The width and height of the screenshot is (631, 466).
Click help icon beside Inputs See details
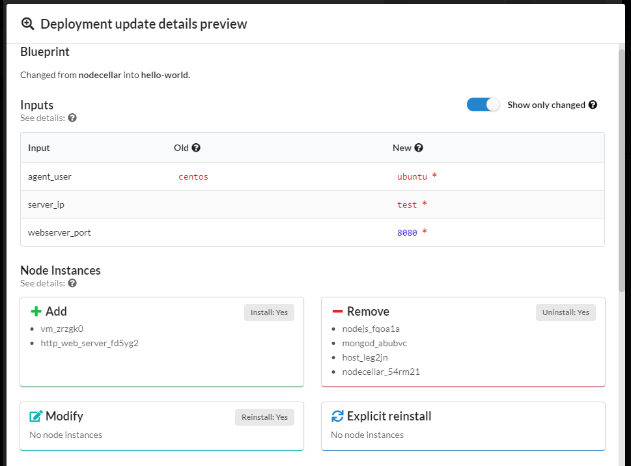(x=72, y=118)
